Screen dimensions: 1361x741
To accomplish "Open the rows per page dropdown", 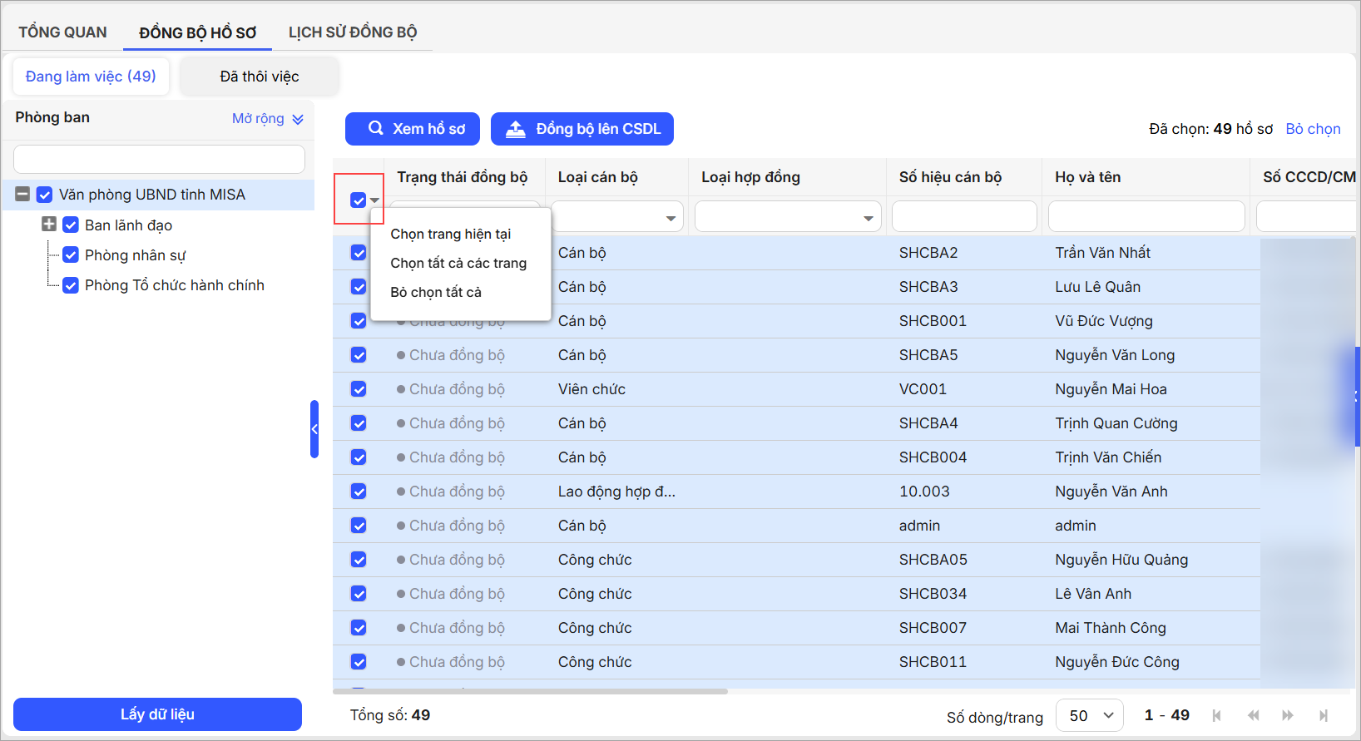I will (1089, 715).
